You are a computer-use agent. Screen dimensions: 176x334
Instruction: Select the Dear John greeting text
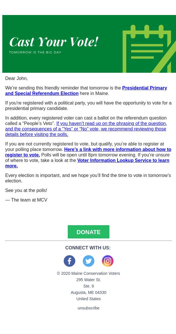16,78
